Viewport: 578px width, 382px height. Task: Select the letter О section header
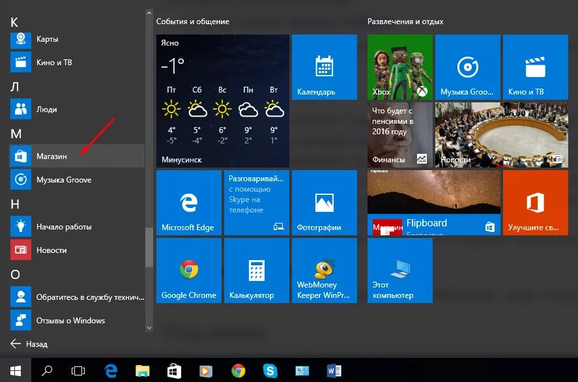(15, 274)
